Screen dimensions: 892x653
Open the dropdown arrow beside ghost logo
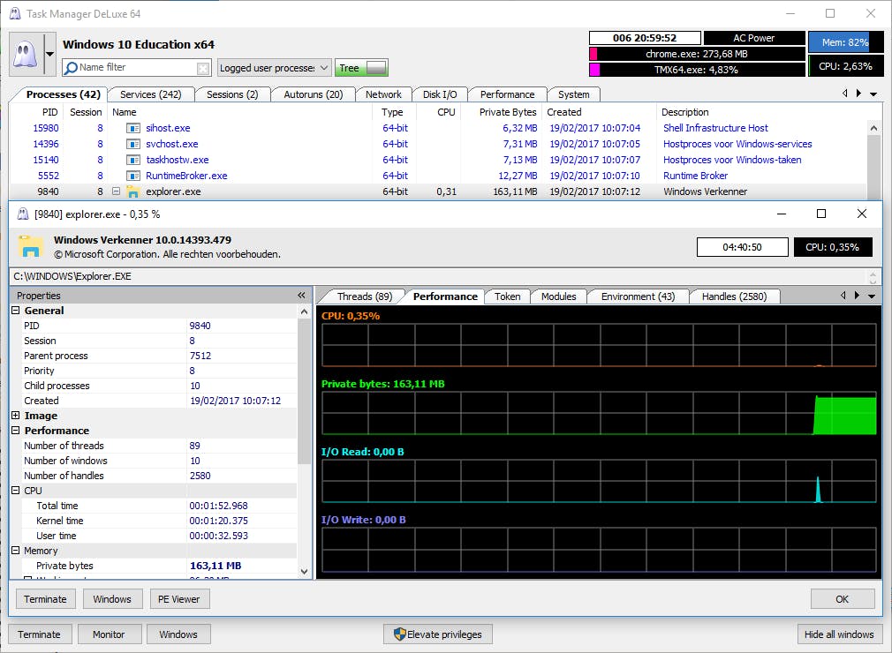coord(49,54)
